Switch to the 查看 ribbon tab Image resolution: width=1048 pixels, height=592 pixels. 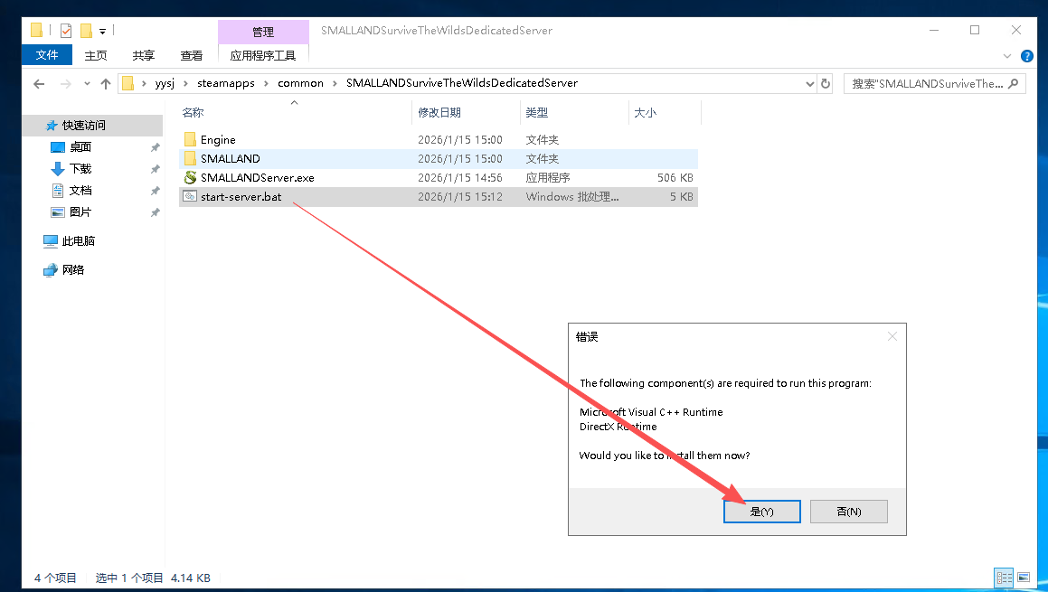[192, 55]
